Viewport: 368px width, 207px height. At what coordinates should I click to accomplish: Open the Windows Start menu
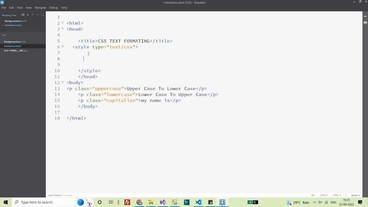6,202
